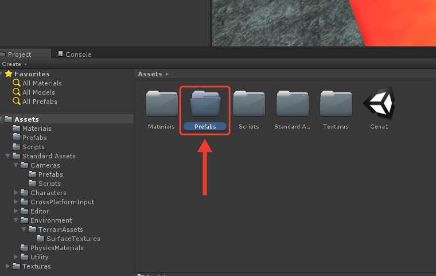Click the CrossPlatformInput folder icon
The image size is (436, 276).
(x=25, y=202)
